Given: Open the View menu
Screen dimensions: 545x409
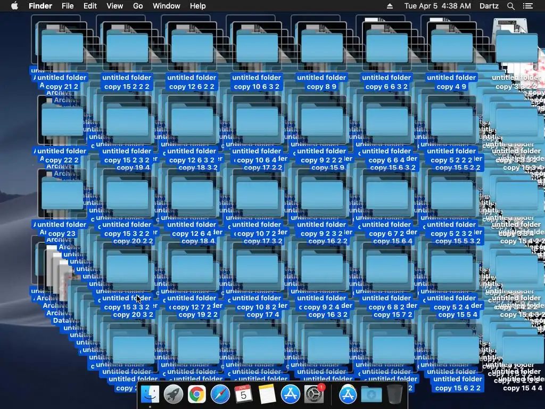Looking at the screenshot, I should pyautogui.click(x=115, y=6).
